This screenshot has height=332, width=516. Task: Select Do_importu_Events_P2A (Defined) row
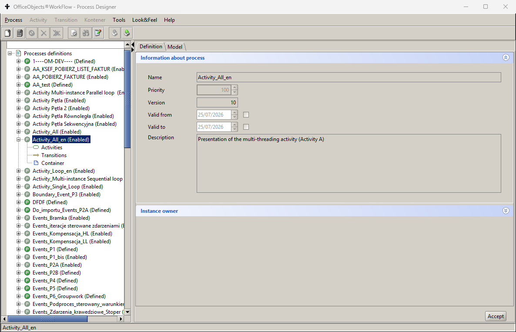pos(71,210)
